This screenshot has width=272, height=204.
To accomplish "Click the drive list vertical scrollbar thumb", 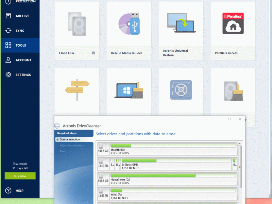I will click(x=240, y=167).
